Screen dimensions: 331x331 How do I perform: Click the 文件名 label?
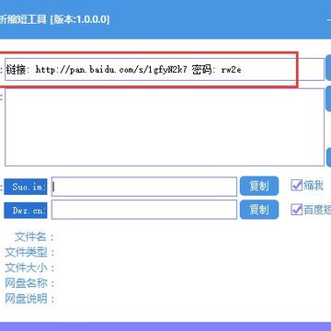30,236
